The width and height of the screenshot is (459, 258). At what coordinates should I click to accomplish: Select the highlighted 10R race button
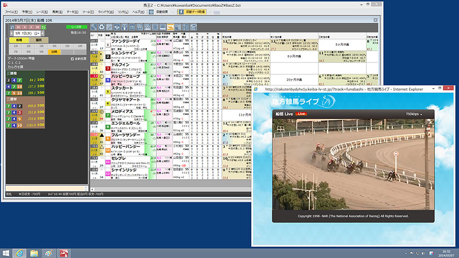[x=55, y=52]
